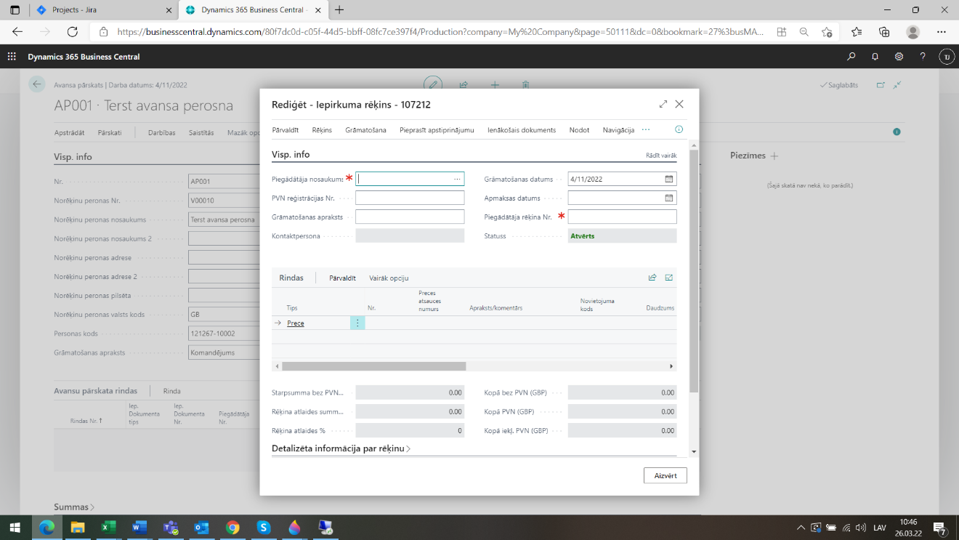The image size is (959, 540).
Task: Open lookup in Piegādātāja nosaukums field
Action: click(x=457, y=179)
